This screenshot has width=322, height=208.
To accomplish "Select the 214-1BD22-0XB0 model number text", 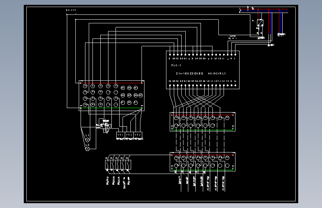I will click(189, 73).
